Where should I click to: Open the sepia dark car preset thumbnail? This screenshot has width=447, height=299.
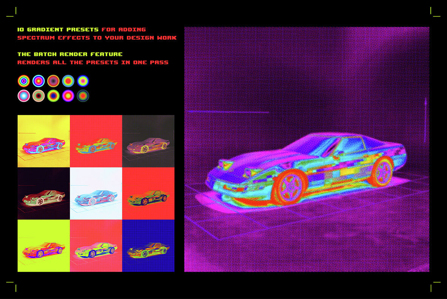[148, 140]
